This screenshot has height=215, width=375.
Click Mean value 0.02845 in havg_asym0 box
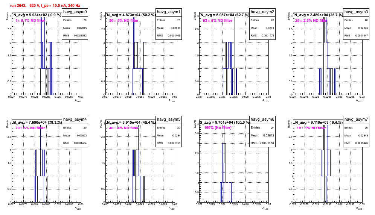pos(82,28)
